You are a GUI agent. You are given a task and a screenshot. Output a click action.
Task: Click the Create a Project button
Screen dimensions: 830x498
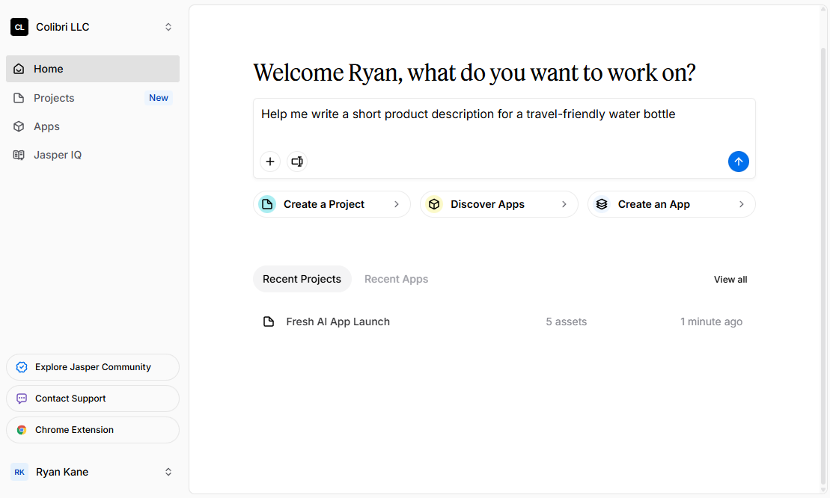pyautogui.click(x=332, y=204)
